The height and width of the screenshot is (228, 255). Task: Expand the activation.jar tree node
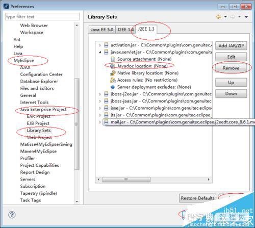[100, 45]
